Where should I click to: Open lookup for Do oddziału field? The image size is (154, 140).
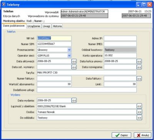[139, 118]
